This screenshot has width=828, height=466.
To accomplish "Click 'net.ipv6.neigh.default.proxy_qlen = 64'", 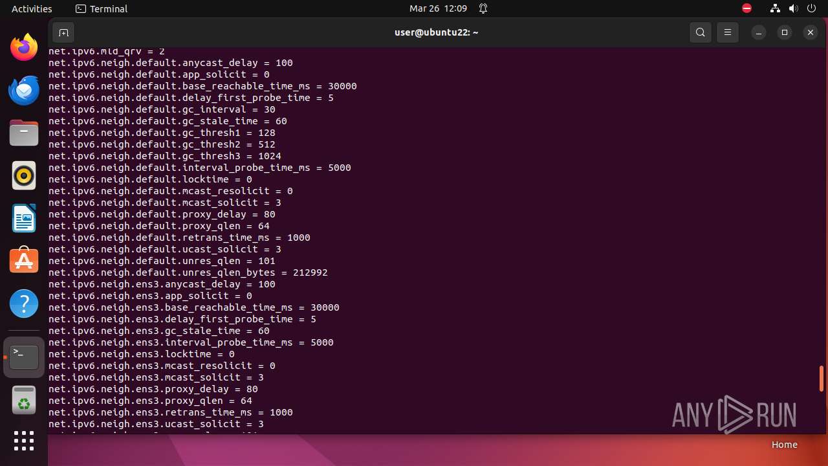I will (159, 226).
